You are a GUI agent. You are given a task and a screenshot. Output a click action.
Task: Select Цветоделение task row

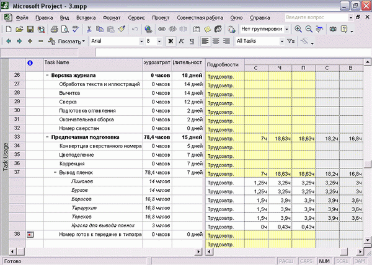pos(76,155)
